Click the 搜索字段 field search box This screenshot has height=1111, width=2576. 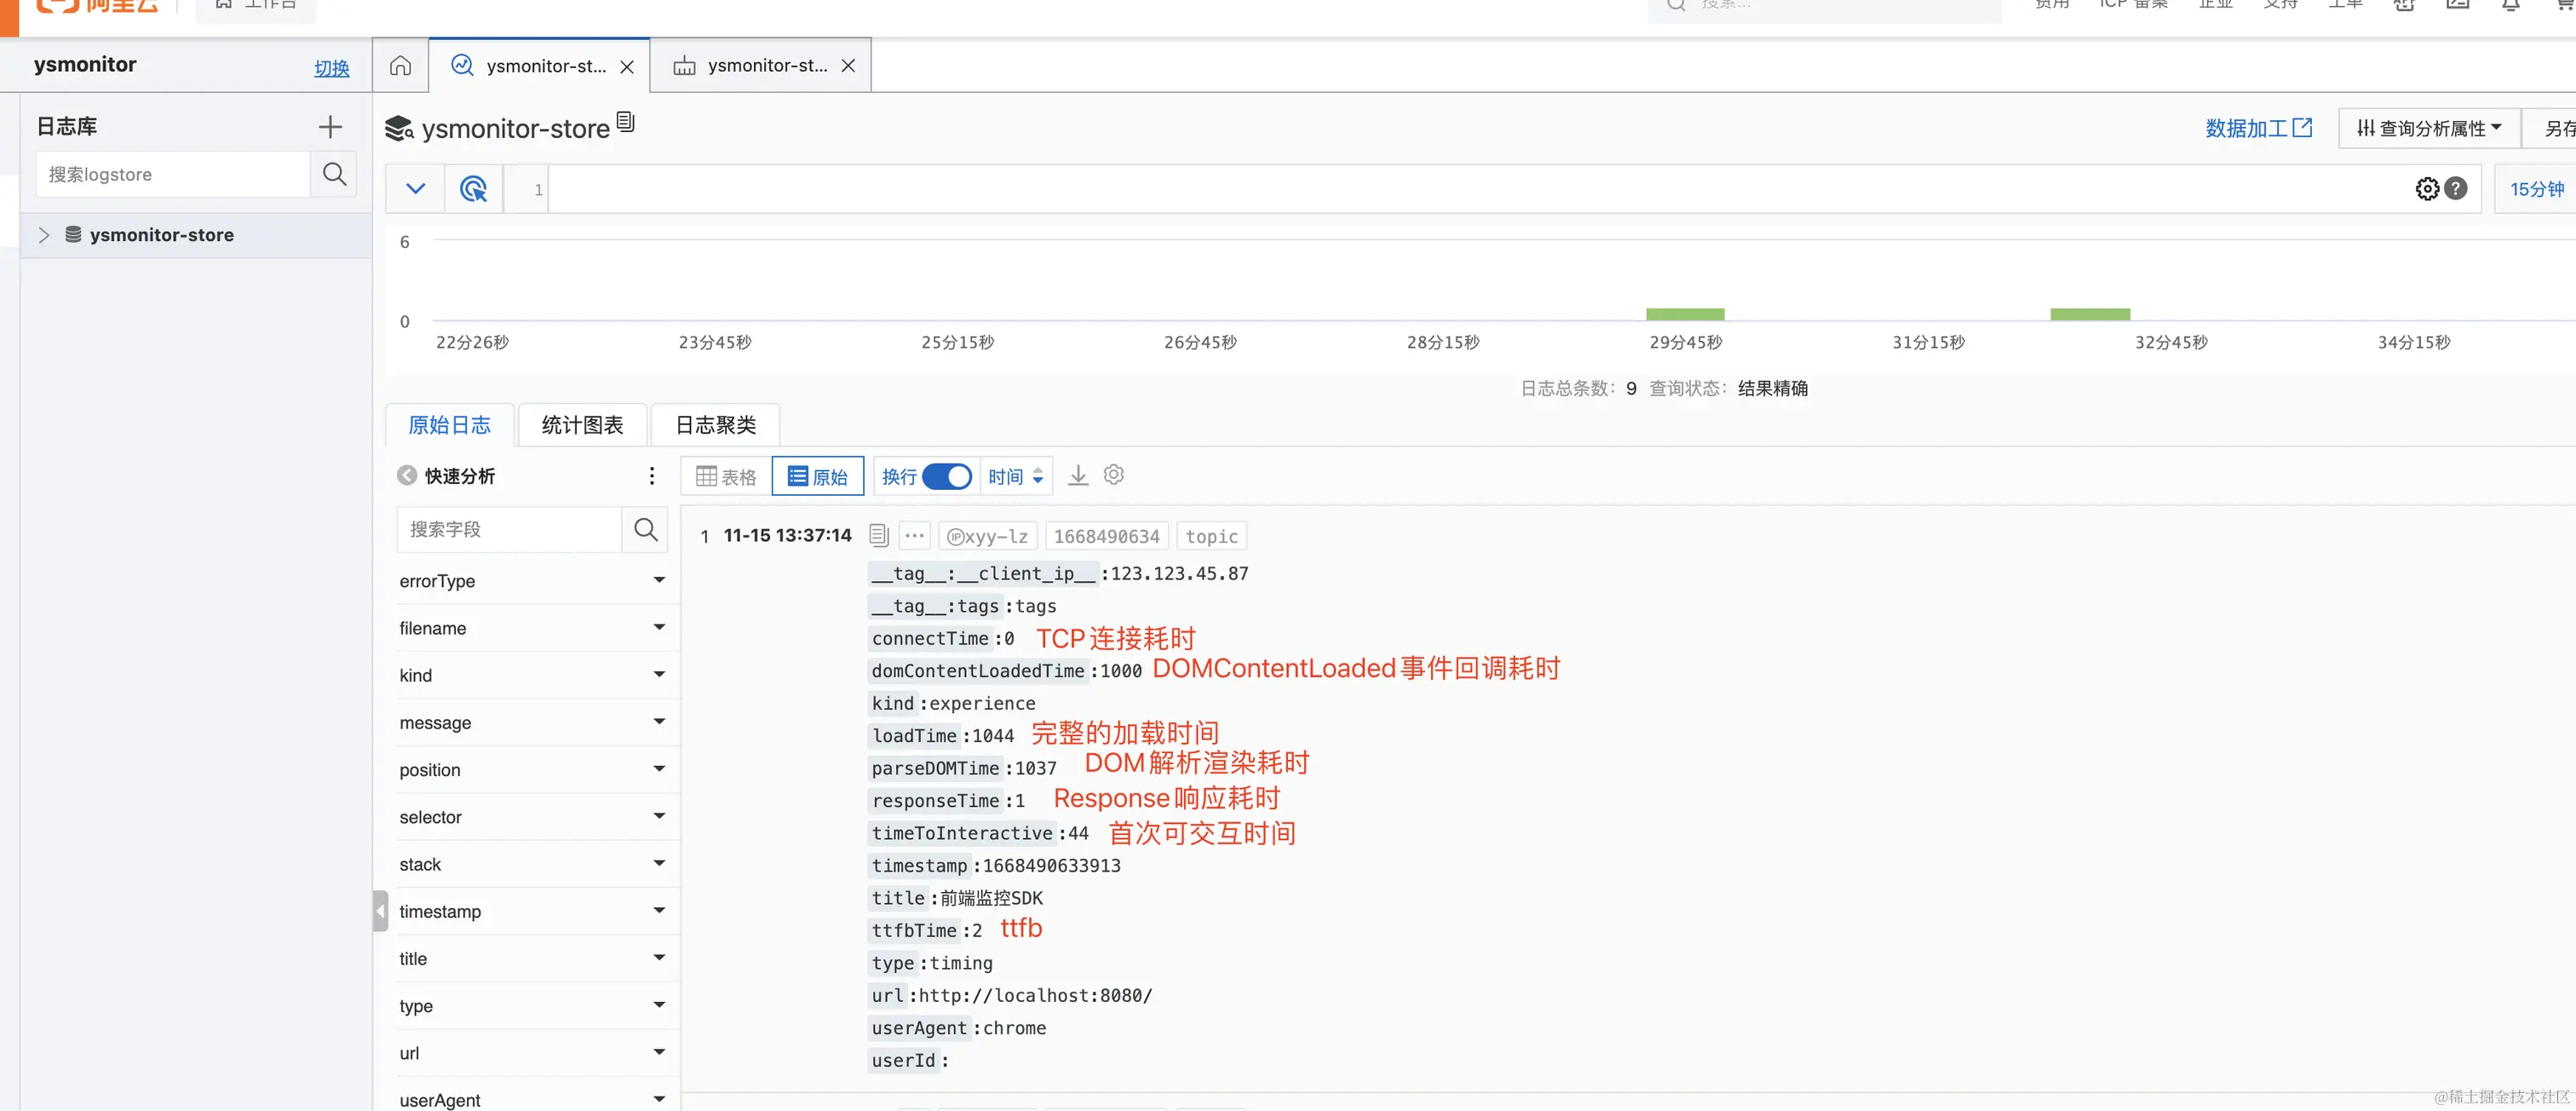point(508,530)
